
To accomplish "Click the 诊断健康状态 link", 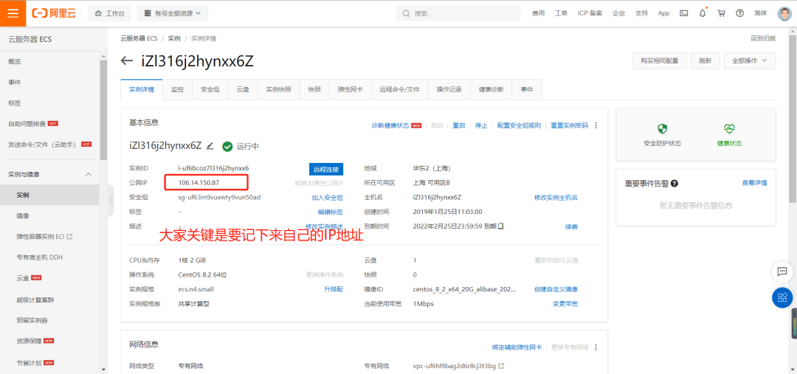I will pyautogui.click(x=390, y=125).
